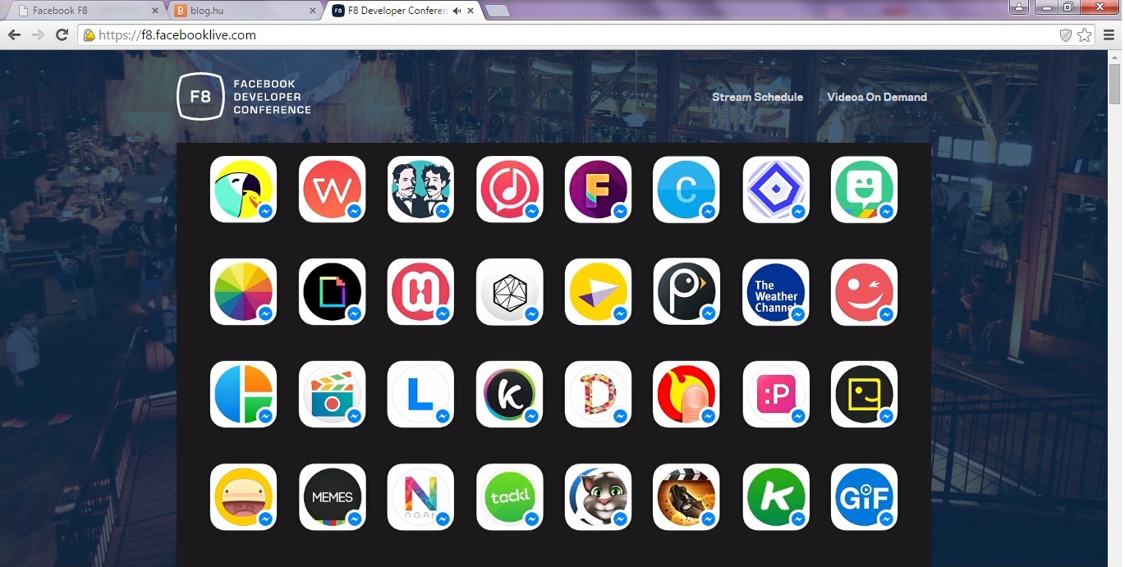Switch to the Facebook F8 tab

pyautogui.click(x=82, y=11)
